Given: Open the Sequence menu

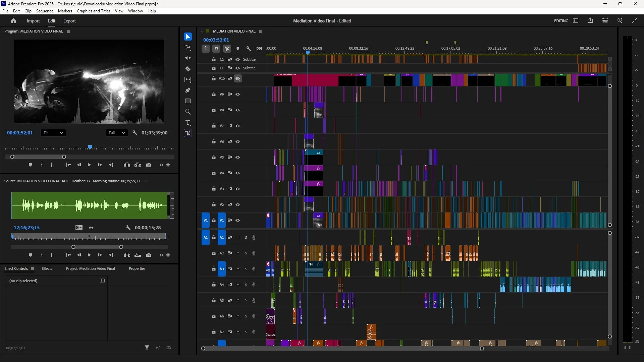Looking at the screenshot, I should pyautogui.click(x=45, y=11).
